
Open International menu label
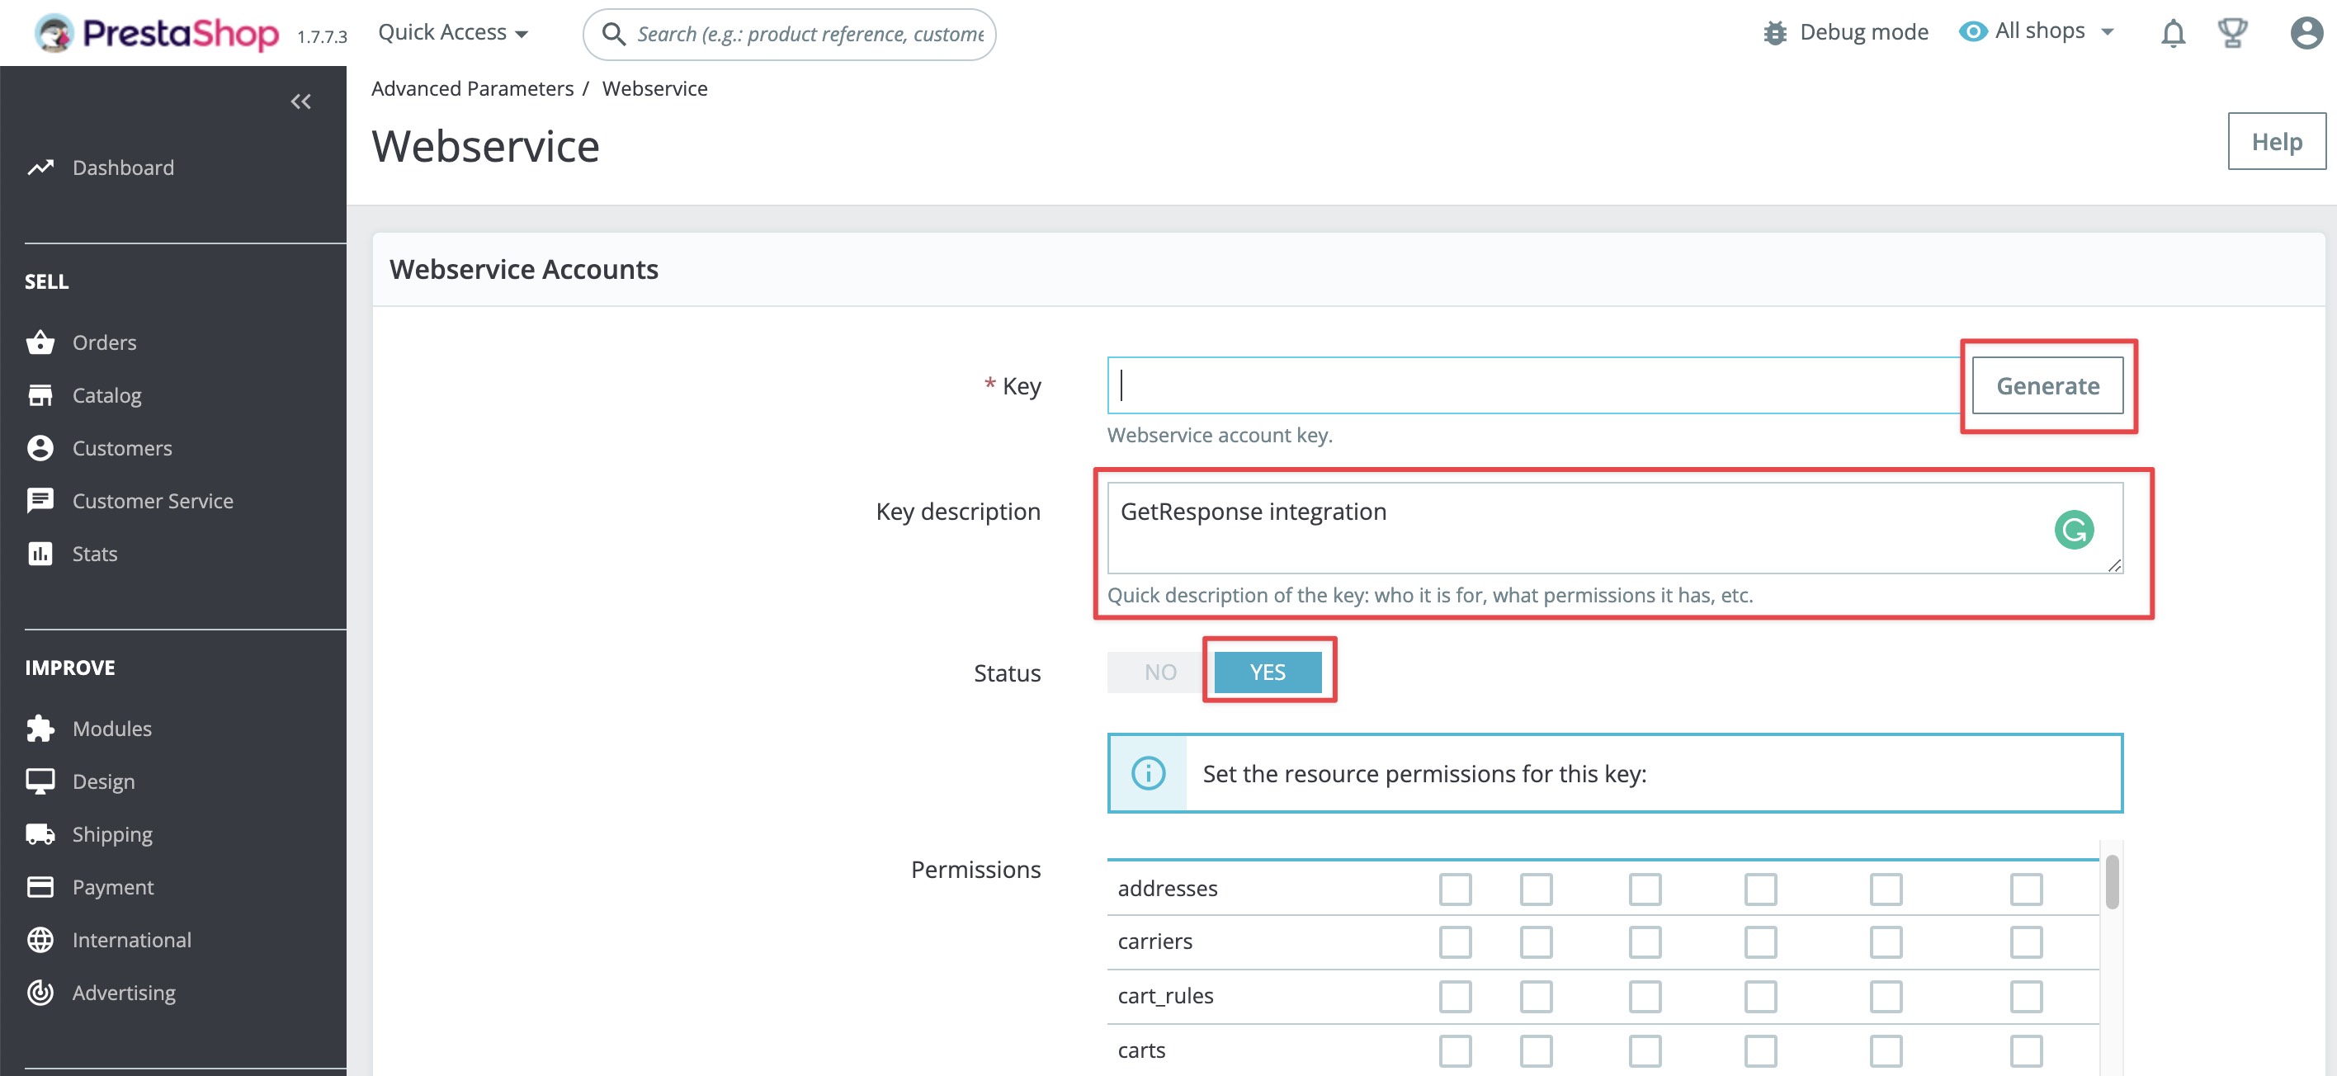pyautogui.click(x=131, y=940)
